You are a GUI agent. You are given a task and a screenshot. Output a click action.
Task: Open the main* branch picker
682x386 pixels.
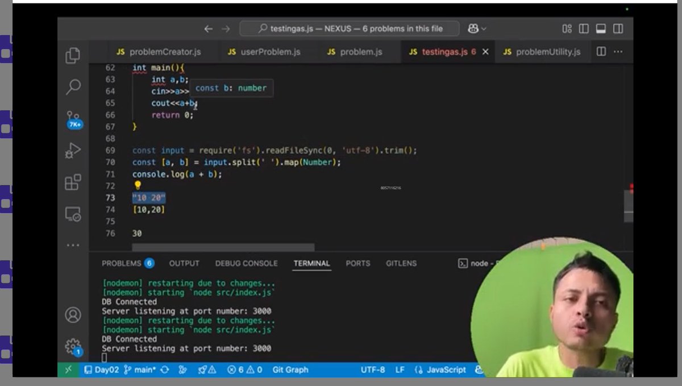click(x=140, y=370)
